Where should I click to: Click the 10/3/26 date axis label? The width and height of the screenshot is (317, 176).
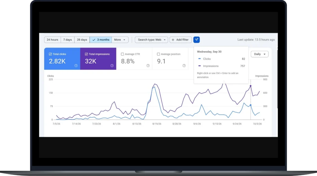coord(257,124)
